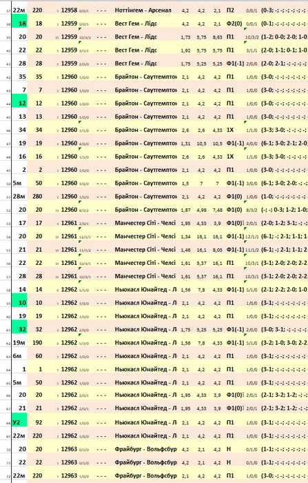This screenshot has width=308, height=483.
Task: Select row header number 45
Action: pyautogui.click(x=8, y=117)
